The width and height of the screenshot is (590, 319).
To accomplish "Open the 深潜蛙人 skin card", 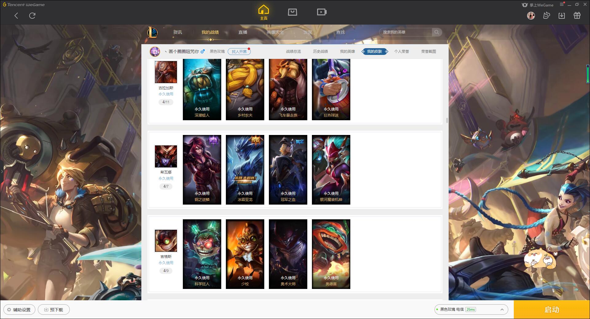I will [x=202, y=90].
